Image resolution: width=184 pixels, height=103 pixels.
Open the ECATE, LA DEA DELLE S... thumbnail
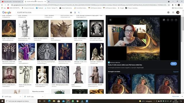[x=9, y=75]
